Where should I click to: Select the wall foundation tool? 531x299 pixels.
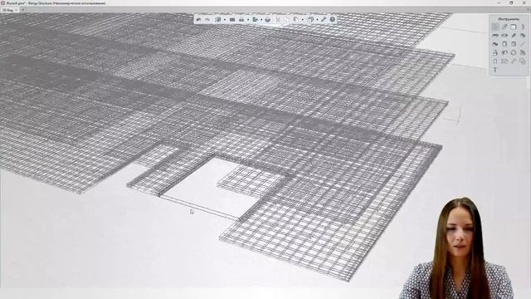pyautogui.click(x=504, y=53)
